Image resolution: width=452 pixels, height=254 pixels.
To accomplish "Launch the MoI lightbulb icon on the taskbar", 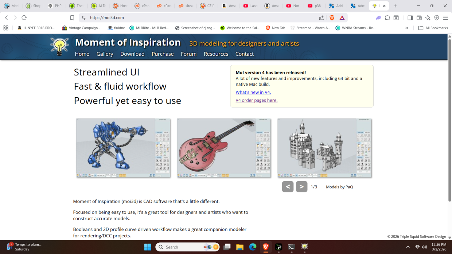I will 304,247.
